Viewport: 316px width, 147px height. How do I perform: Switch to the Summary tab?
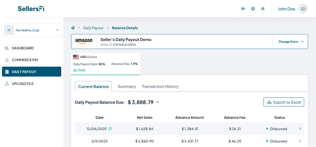pyautogui.click(x=127, y=87)
